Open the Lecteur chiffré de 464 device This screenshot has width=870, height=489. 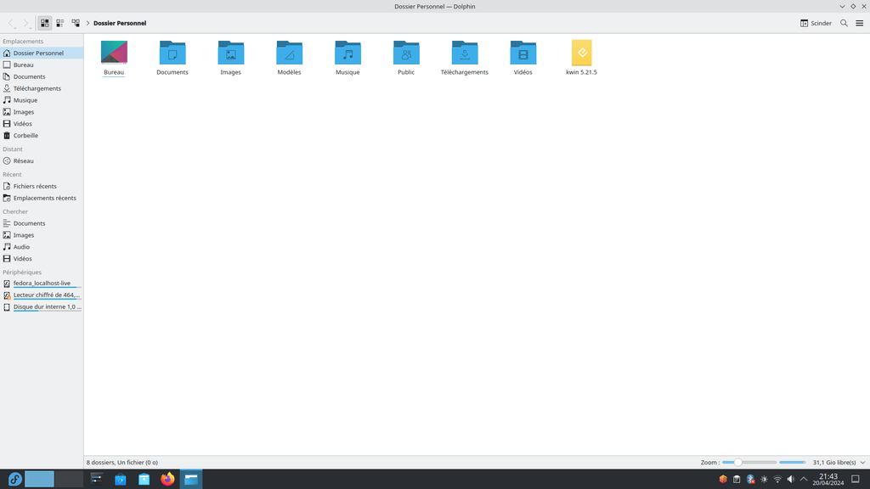[x=42, y=295]
